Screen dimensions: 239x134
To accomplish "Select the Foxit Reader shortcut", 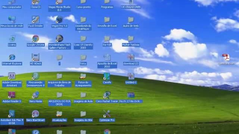I will point(35,20).
